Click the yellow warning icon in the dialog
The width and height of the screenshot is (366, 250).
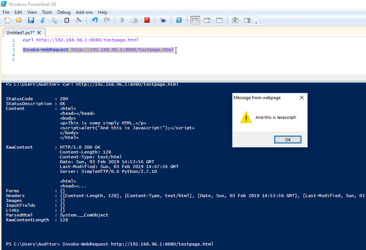pyautogui.click(x=246, y=117)
